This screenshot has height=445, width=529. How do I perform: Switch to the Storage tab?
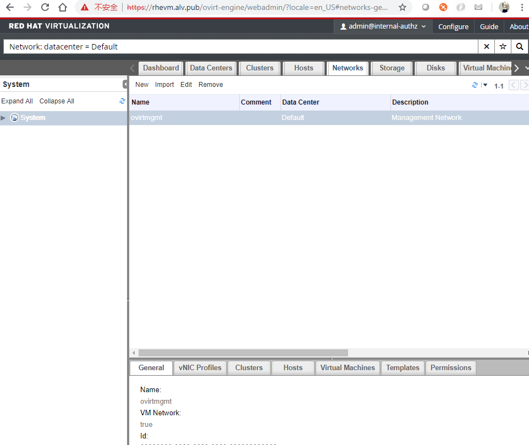[392, 68]
